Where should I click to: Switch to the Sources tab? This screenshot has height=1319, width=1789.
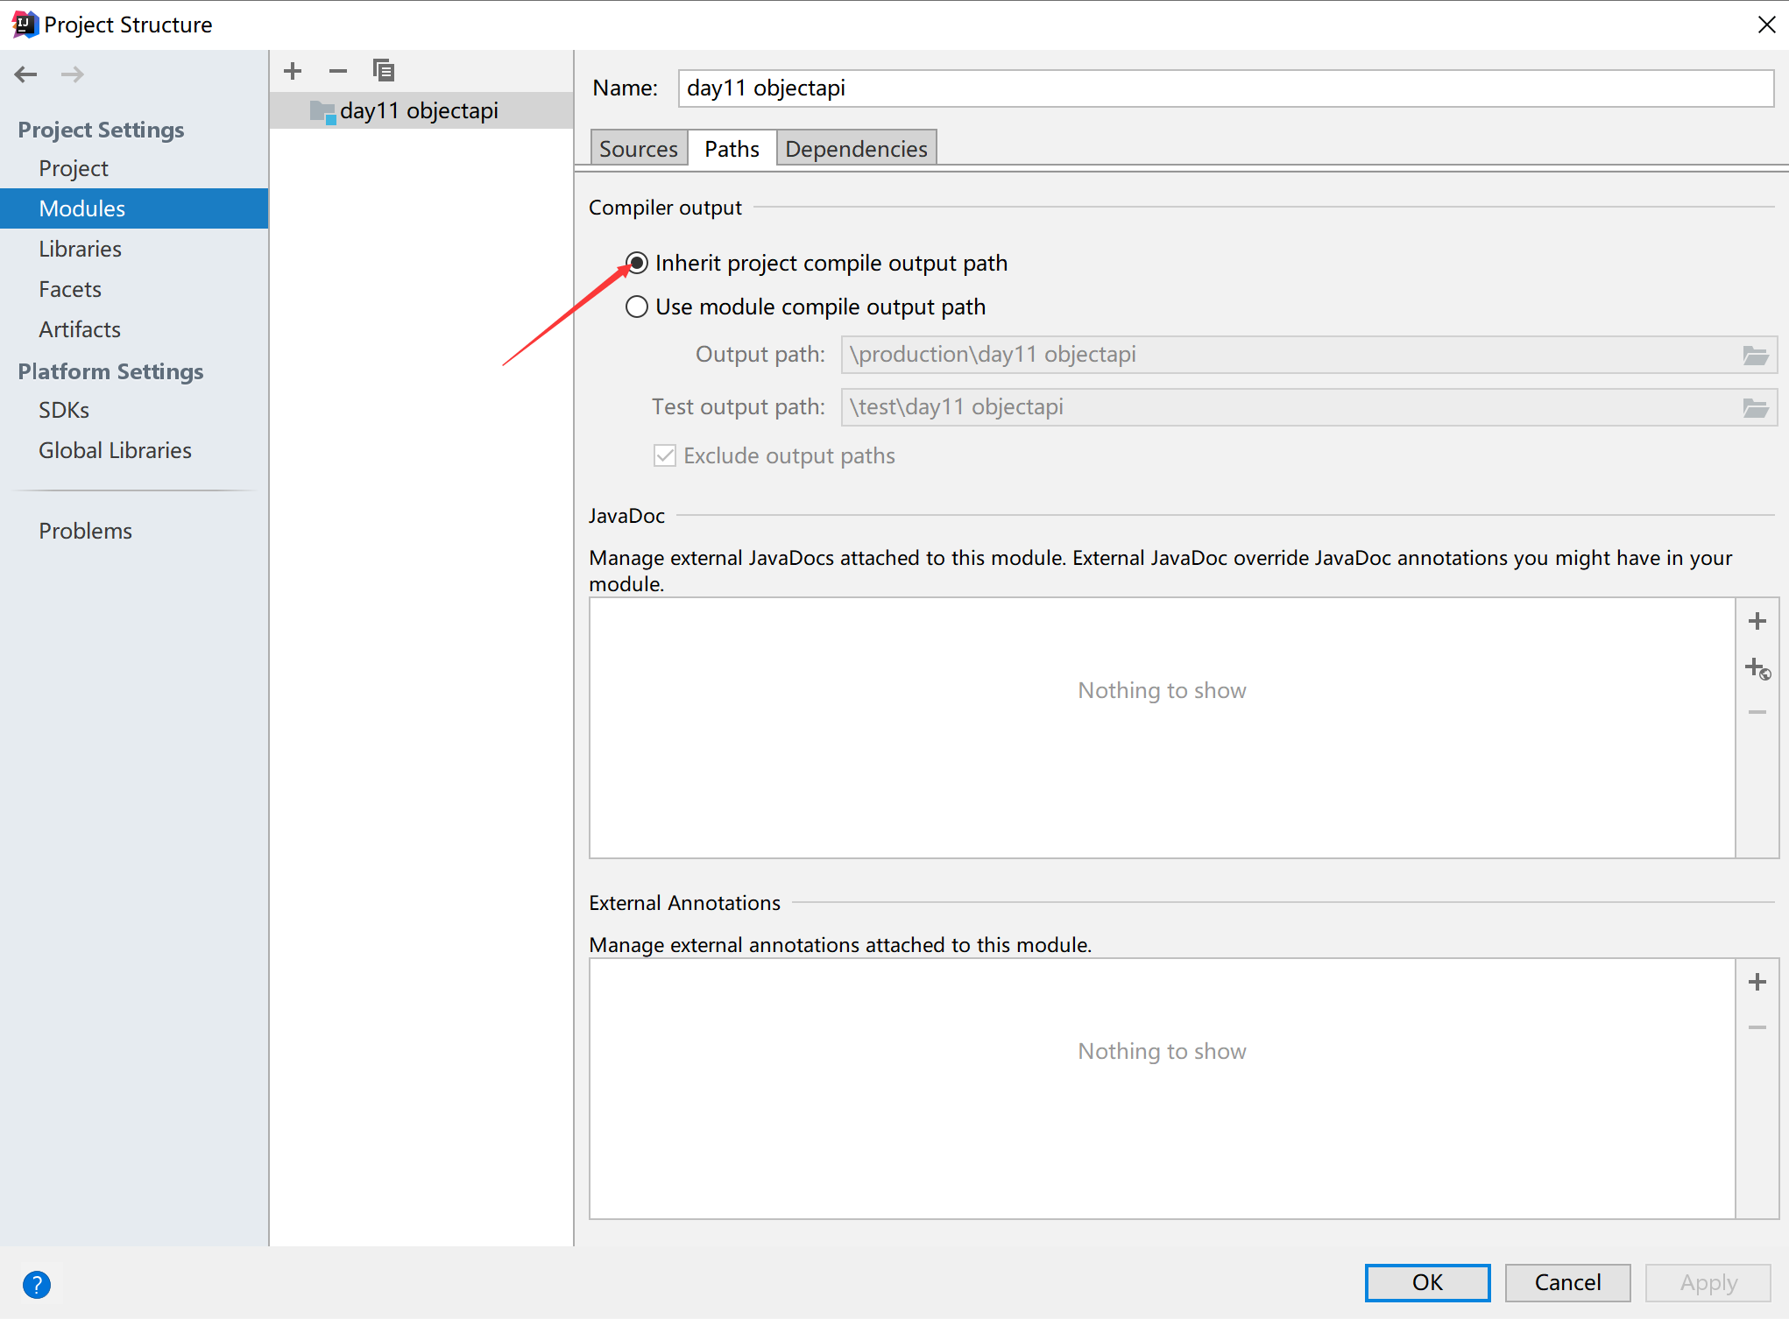(x=638, y=149)
